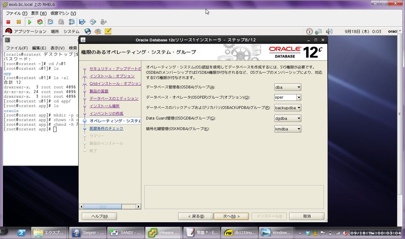This screenshot has width=405, height=239.
Task: Open the GNOME アプリケーション menu
Action: pos(30,32)
